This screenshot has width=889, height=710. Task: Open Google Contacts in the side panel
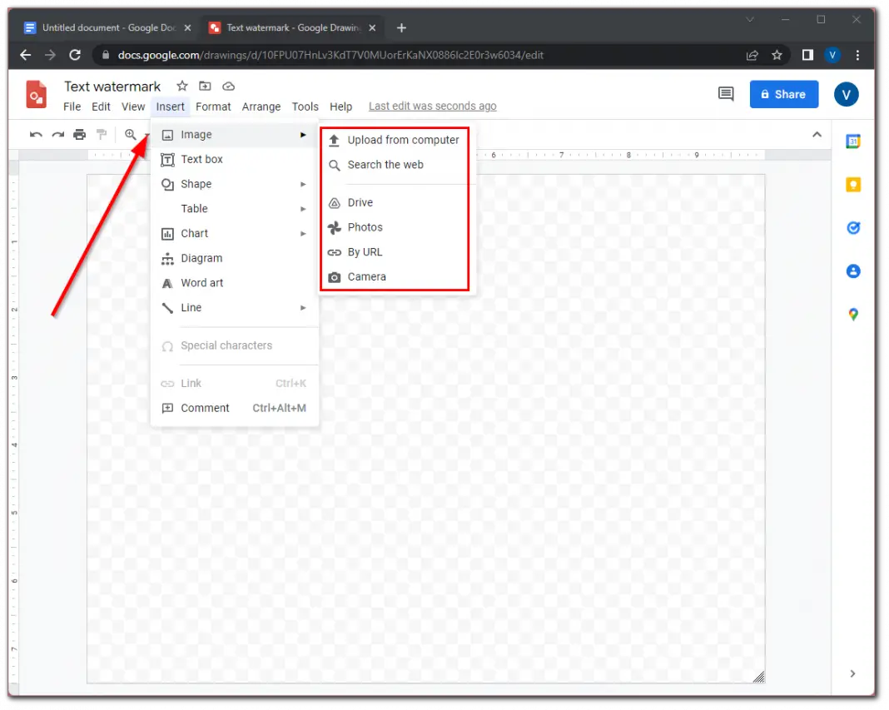point(852,271)
